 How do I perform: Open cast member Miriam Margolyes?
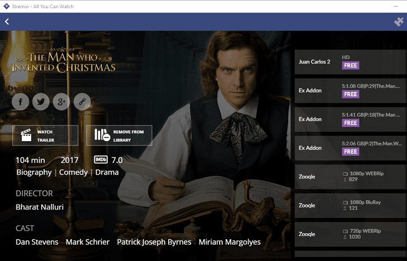point(230,242)
